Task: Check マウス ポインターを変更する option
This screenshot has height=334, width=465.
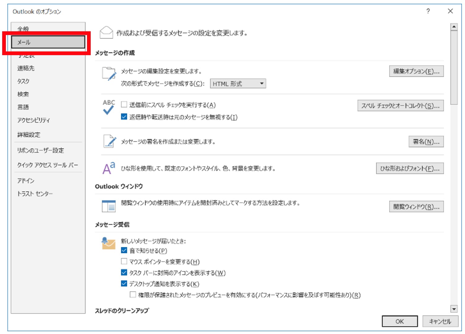Action: (x=124, y=261)
